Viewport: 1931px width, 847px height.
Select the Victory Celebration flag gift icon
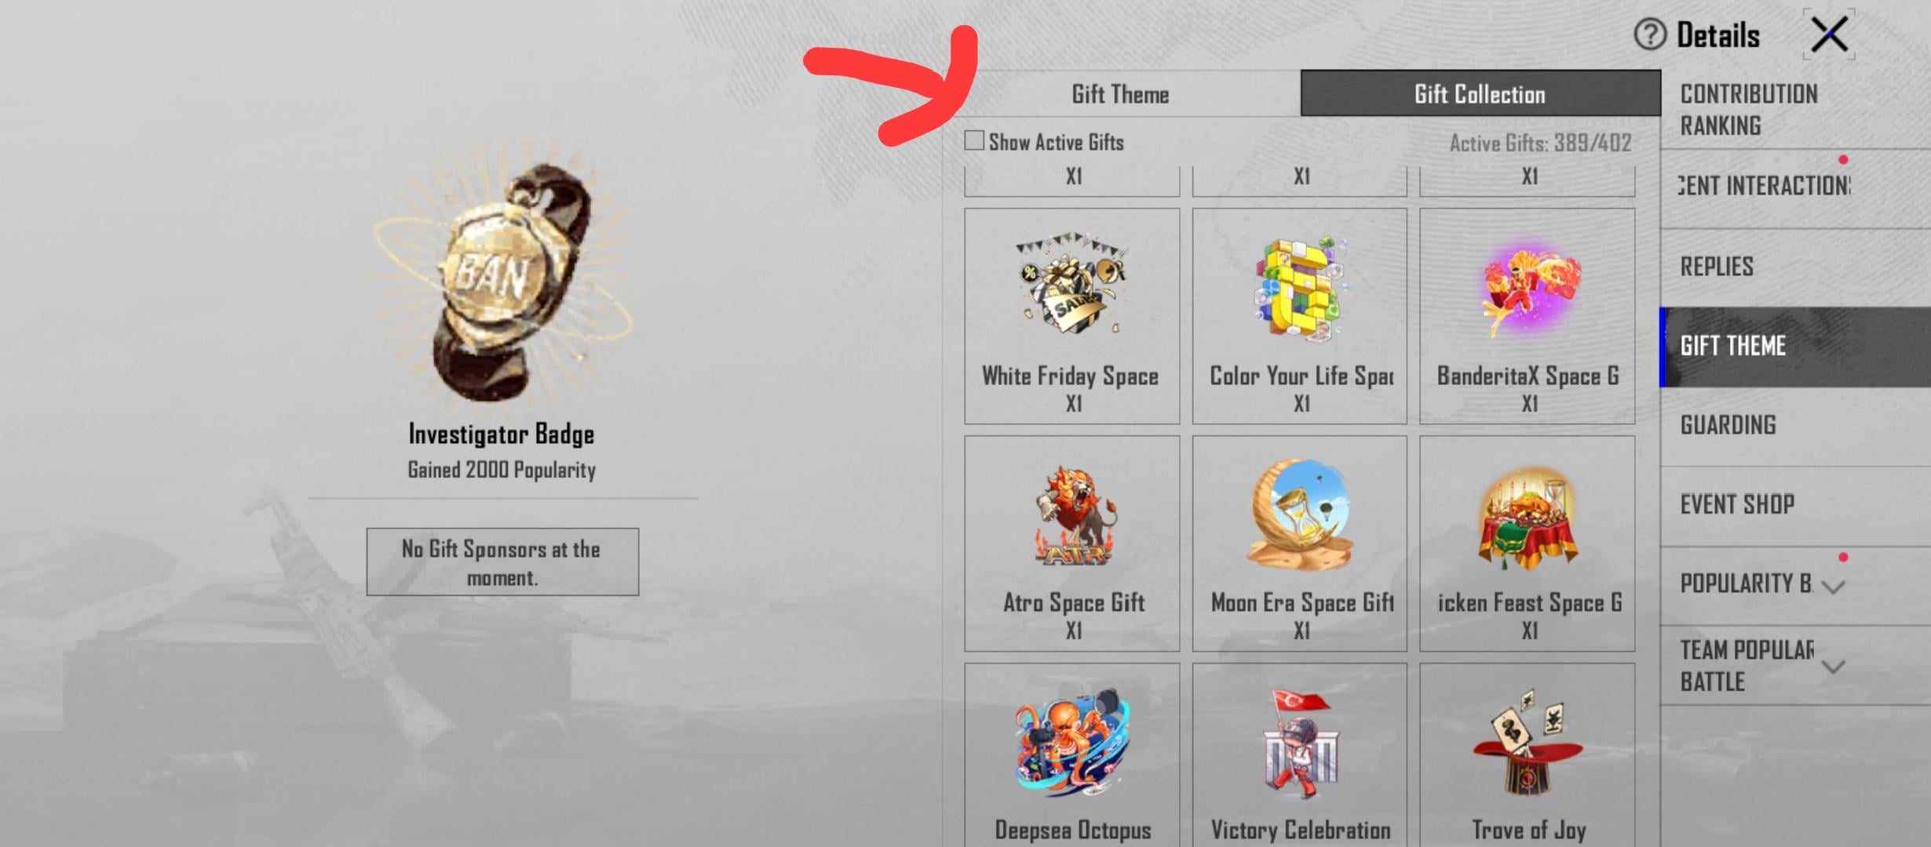(1300, 743)
